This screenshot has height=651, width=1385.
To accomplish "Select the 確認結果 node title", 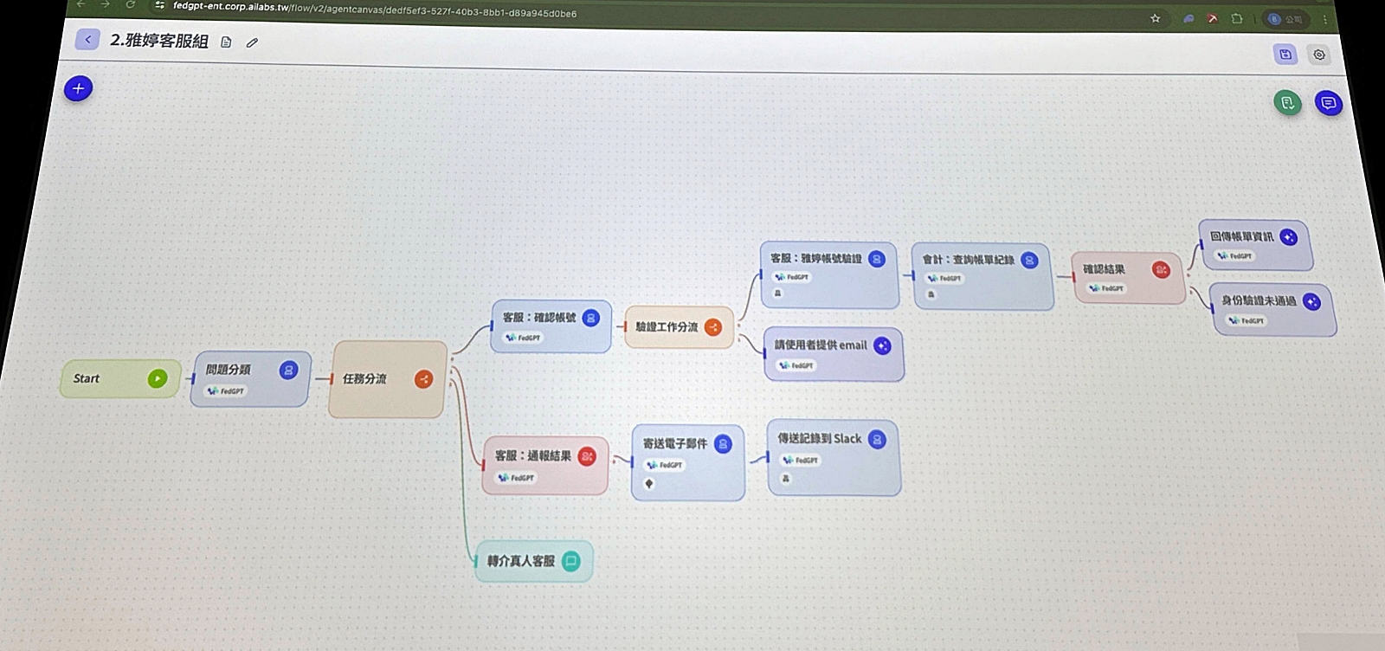I will pyautogui.click(x=1104, y=269).
